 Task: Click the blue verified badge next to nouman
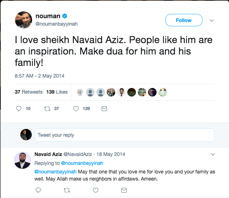pos(65,16)
